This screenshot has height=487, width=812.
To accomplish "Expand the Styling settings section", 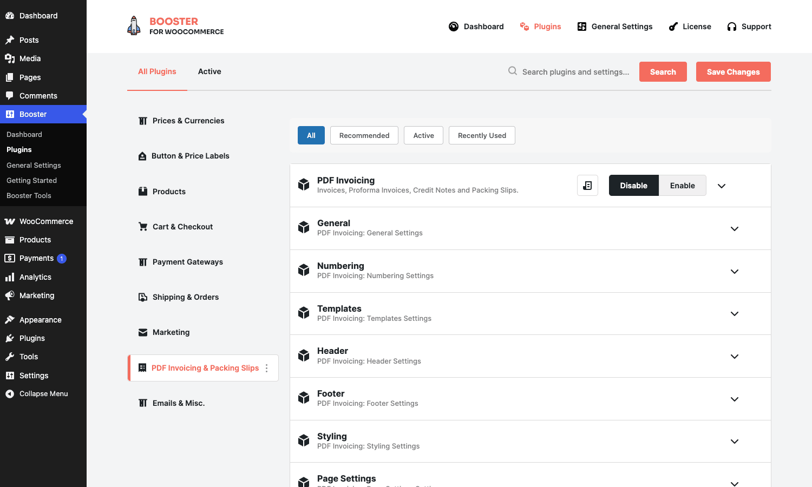I will tap(735, 441).
